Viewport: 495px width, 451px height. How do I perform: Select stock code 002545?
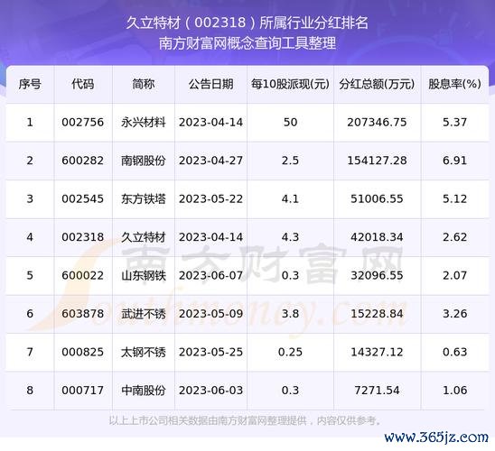tap(83, 198)
